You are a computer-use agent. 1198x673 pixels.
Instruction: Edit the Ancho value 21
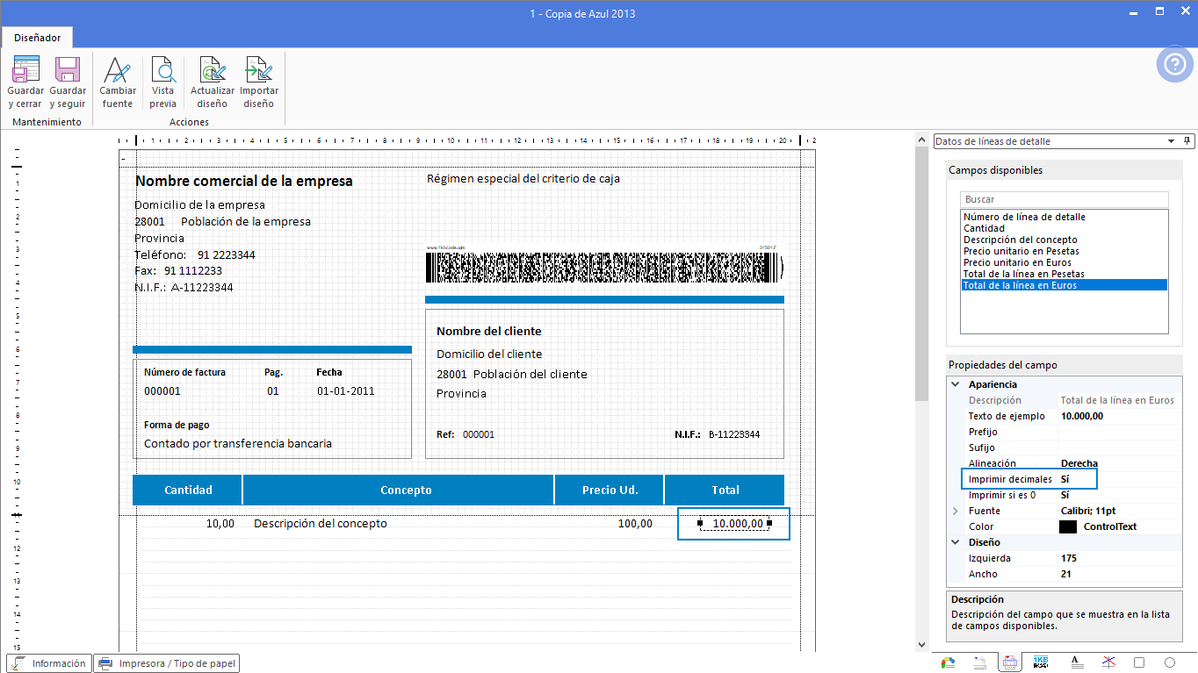1120,574
